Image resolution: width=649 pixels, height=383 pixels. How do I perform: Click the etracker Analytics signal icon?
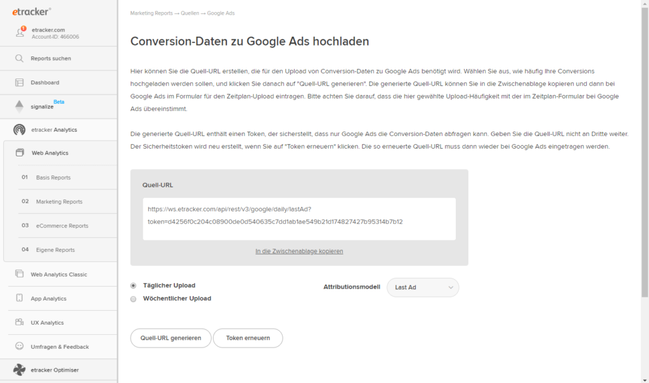19,129
